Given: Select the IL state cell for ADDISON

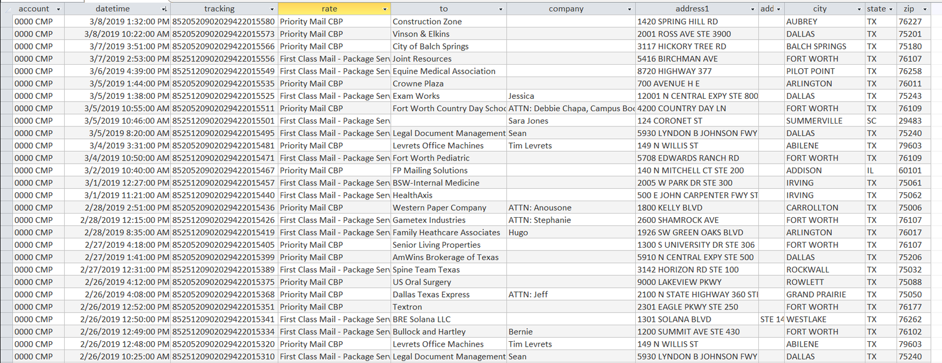Looking at the screenshot, I should [x=871, y=171].
